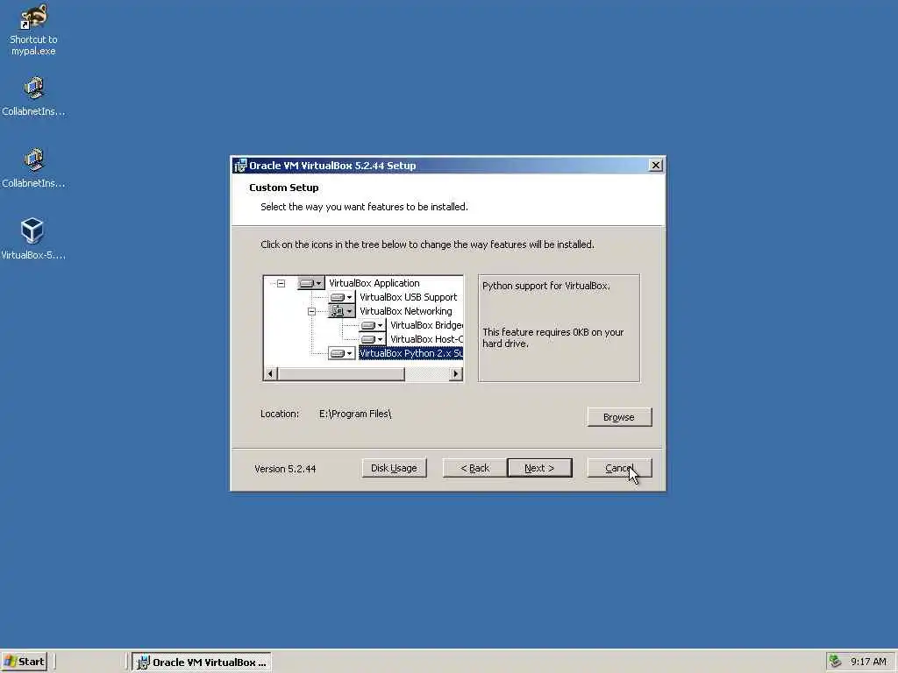Open VirtualBox USB Support feature dropdown
Screen dimensions: 898x673
(342, 298)
